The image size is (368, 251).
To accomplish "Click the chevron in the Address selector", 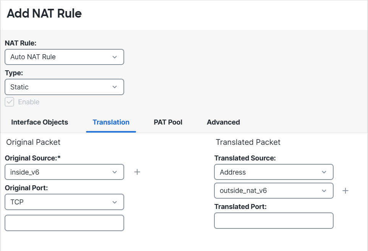I will click(x=324, y=172).
